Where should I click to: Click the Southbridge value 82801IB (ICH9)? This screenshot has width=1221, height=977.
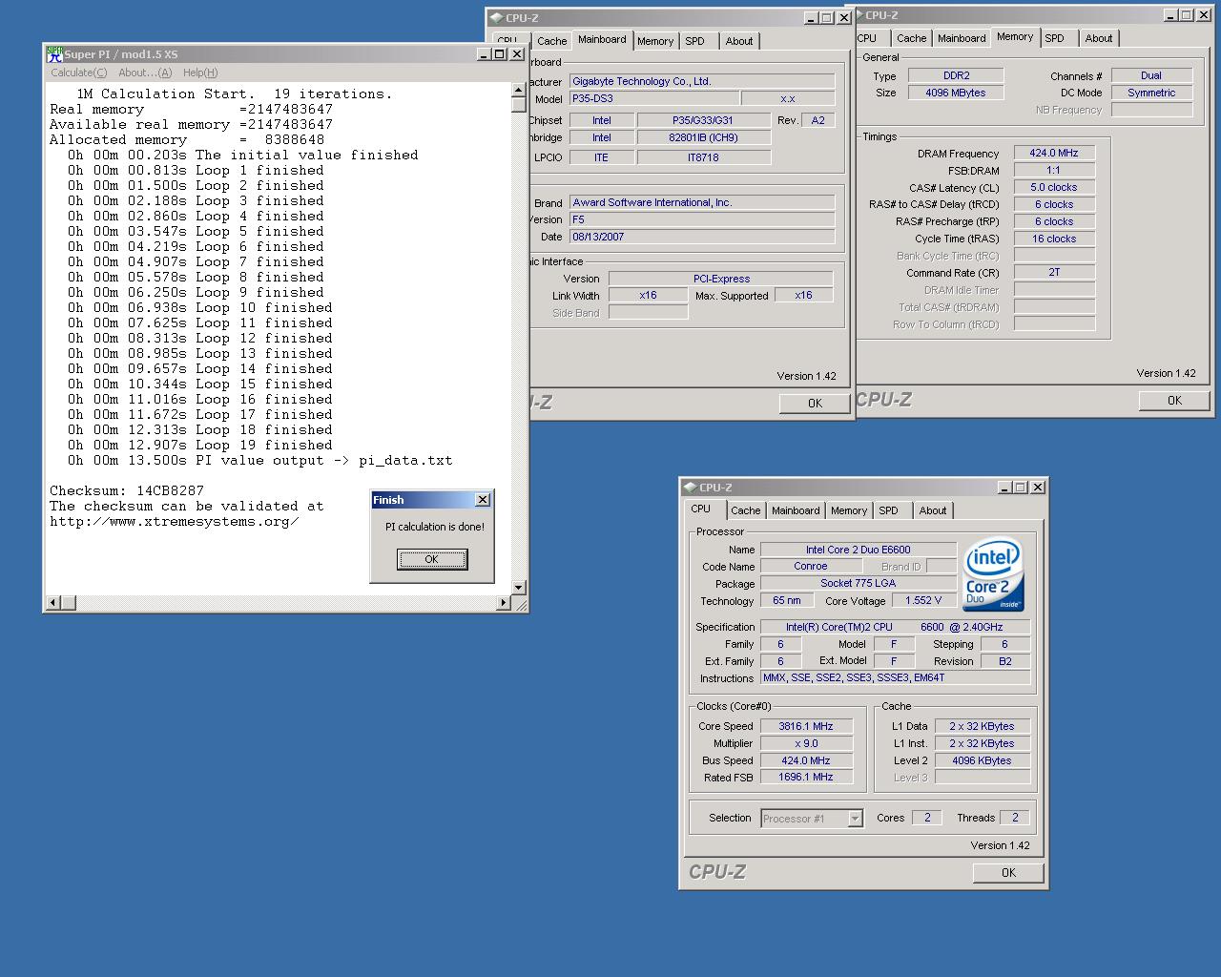(x=704, y=137)
